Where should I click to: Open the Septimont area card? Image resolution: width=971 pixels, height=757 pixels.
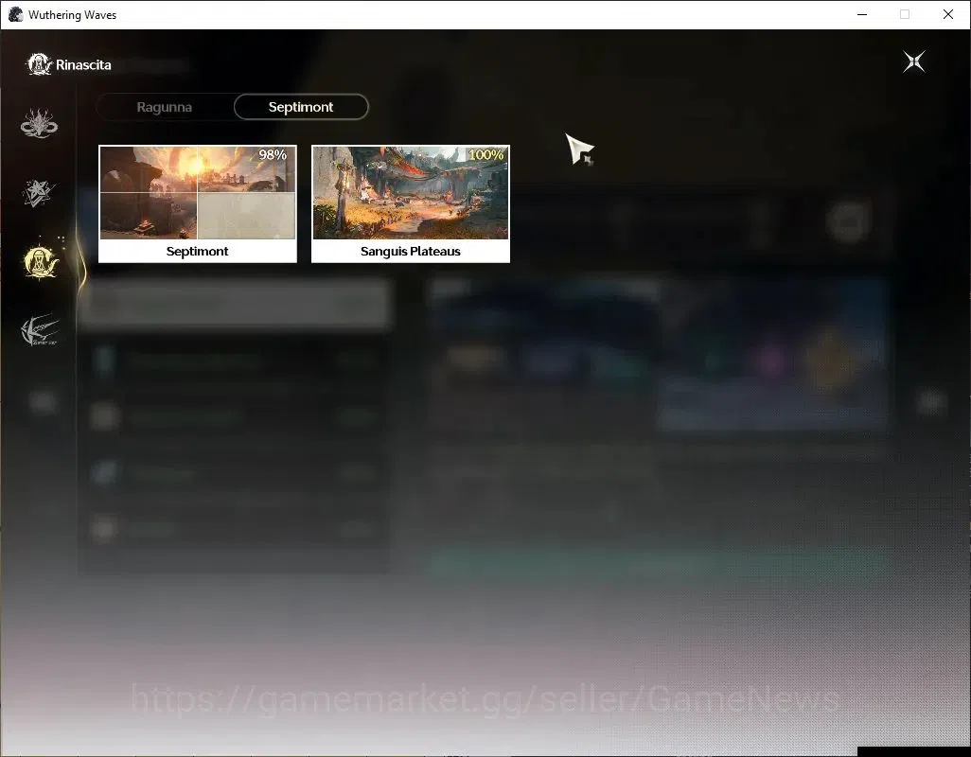(x=198, y=203)
